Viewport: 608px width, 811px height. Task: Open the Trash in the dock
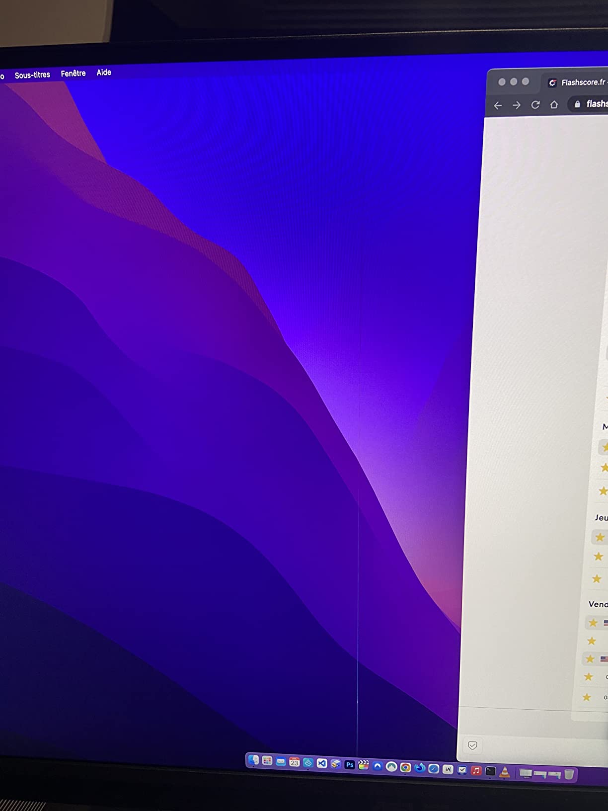569,774
